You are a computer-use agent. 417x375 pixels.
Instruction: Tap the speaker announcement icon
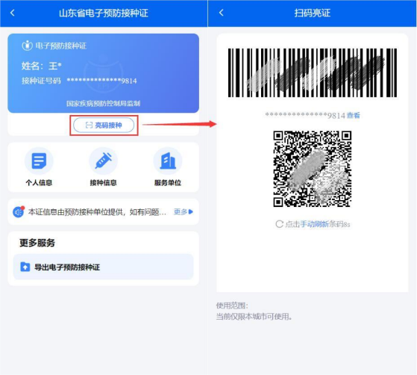pyautogui.click(x=19, y=212)
